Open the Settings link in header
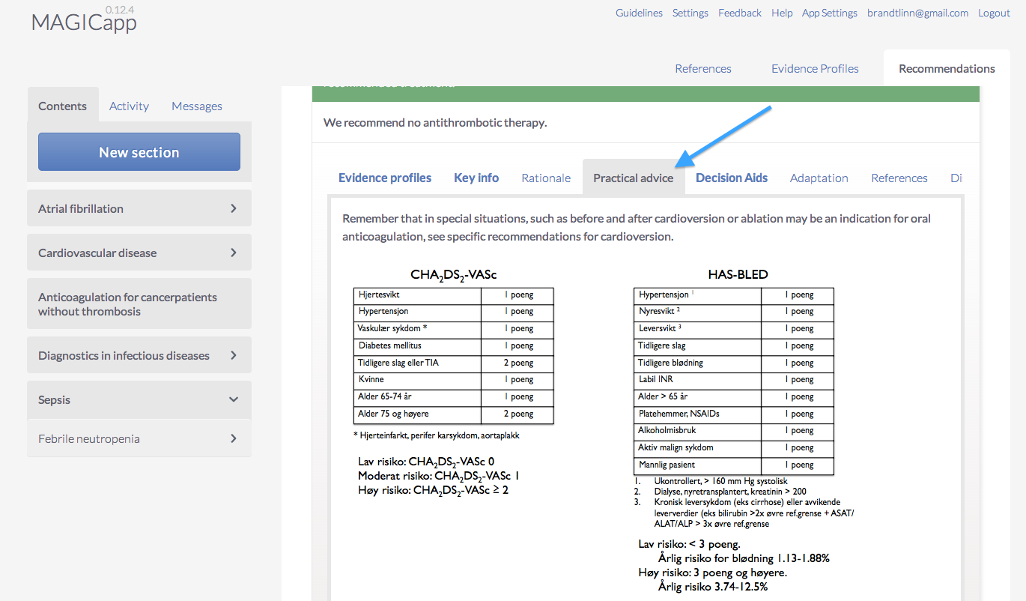 coord(690,13)
